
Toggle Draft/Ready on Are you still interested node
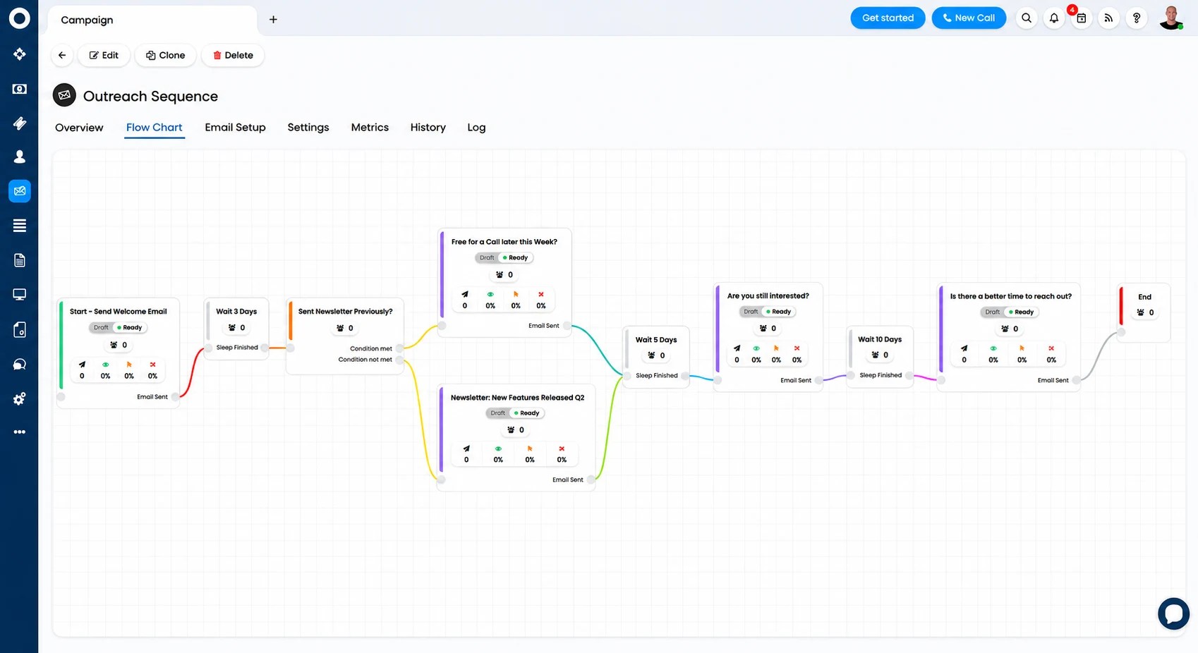tap(767, 312)
